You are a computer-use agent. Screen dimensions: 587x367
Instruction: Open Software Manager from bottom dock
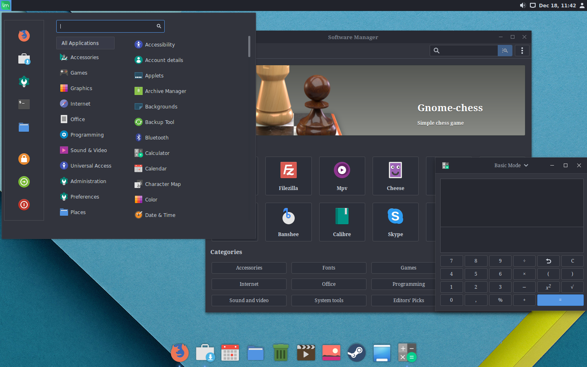205,353
